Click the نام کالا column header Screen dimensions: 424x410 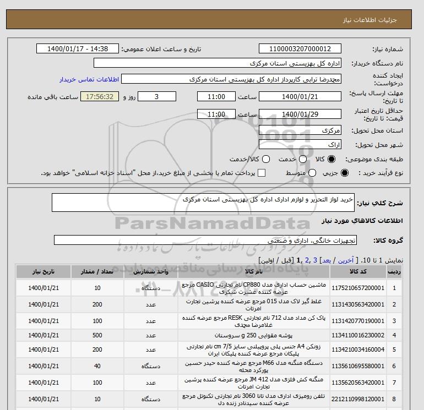[x=254, y=272]
